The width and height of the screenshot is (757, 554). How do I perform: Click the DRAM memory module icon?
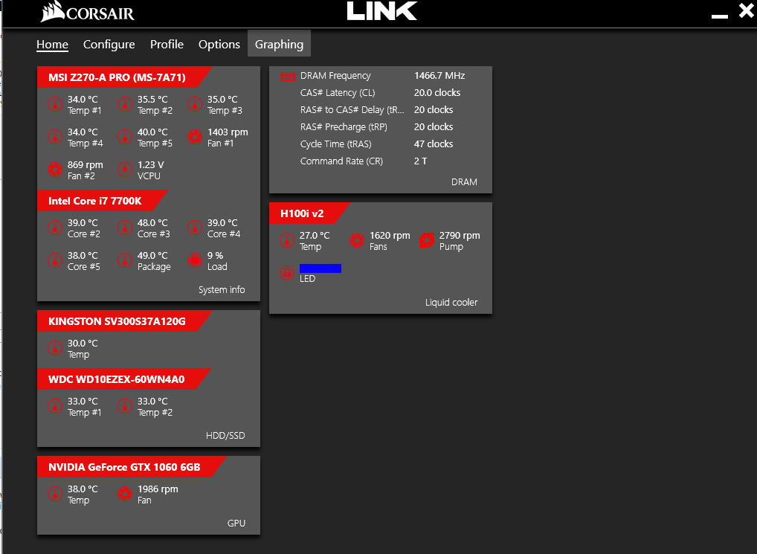click(288, 77)
